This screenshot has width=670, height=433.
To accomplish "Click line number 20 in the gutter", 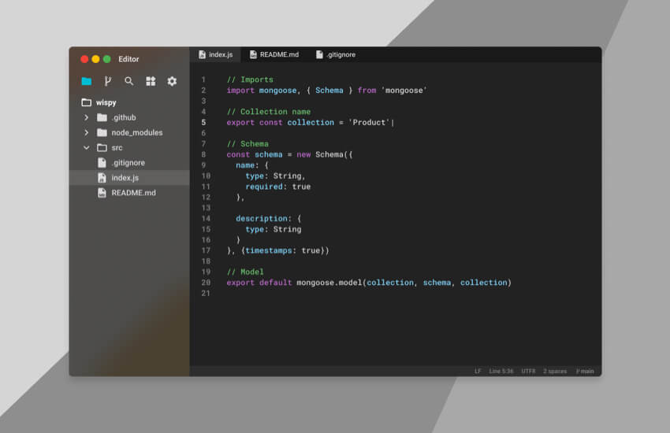I will (x=206, y=283).
